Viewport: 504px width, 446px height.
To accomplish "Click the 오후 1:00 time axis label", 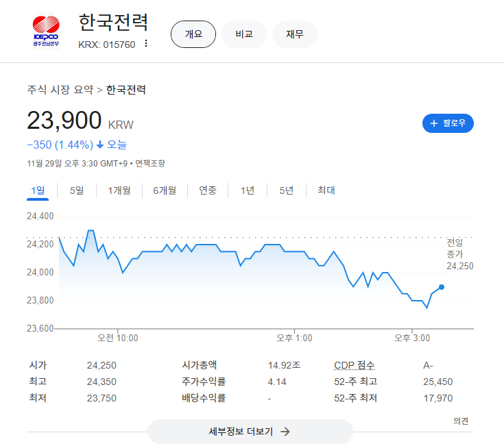I will pyautogui.click(x=294, y=338).
